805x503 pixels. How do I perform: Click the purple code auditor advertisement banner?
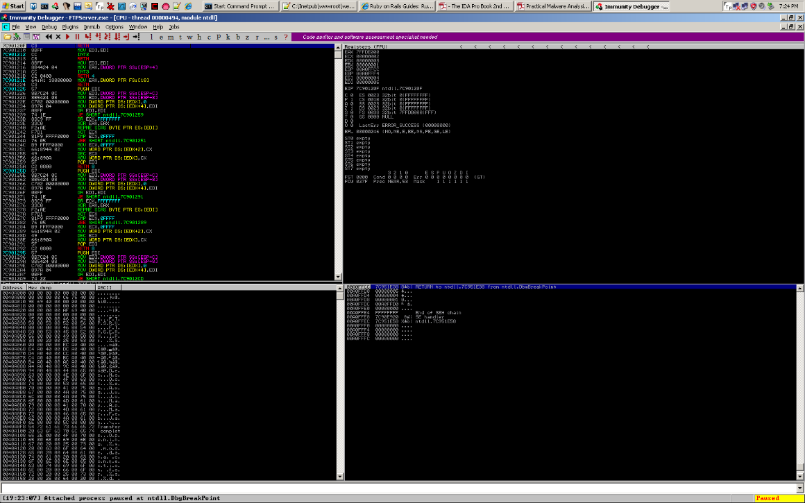coord(486,37)
